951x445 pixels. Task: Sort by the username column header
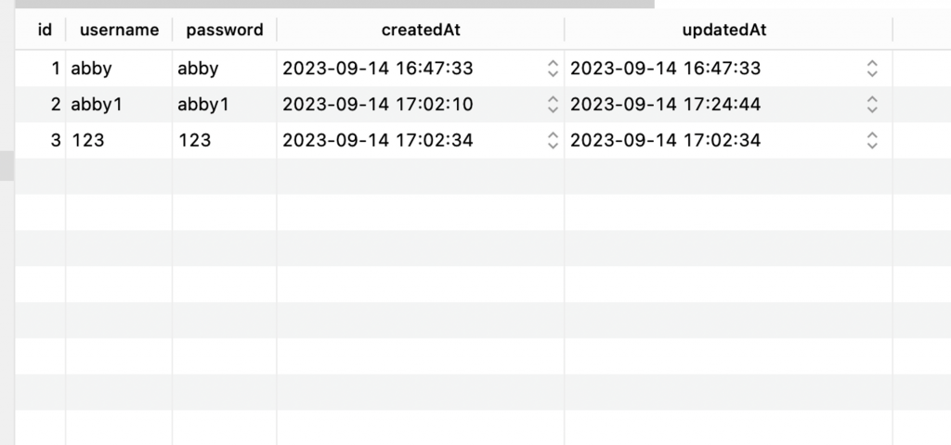coord(119,30)
